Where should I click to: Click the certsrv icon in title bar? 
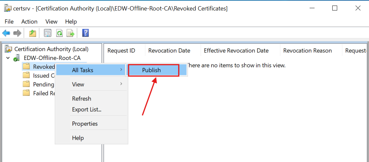[x=8, y=9]
